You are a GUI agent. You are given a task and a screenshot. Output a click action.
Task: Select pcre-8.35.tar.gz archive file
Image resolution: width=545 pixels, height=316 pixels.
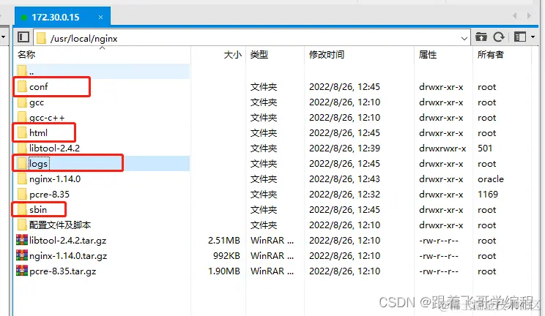click(62, 271)
